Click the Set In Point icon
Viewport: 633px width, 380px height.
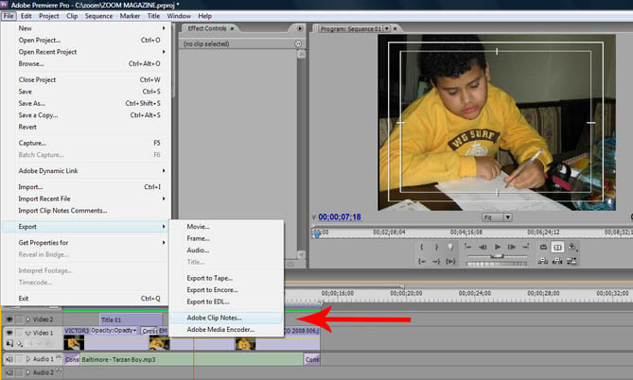pyautogui.click(x=422, y=248)
